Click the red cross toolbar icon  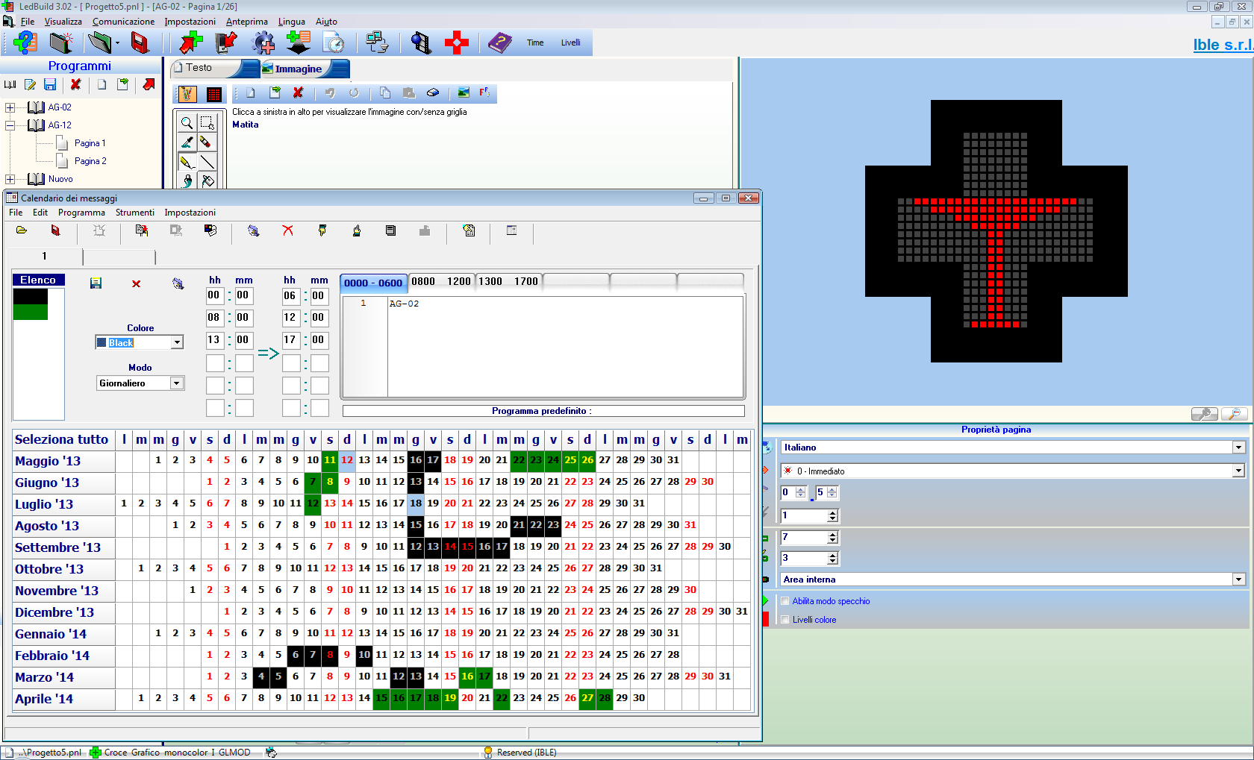pyautogui.click(x=456, y=43)
